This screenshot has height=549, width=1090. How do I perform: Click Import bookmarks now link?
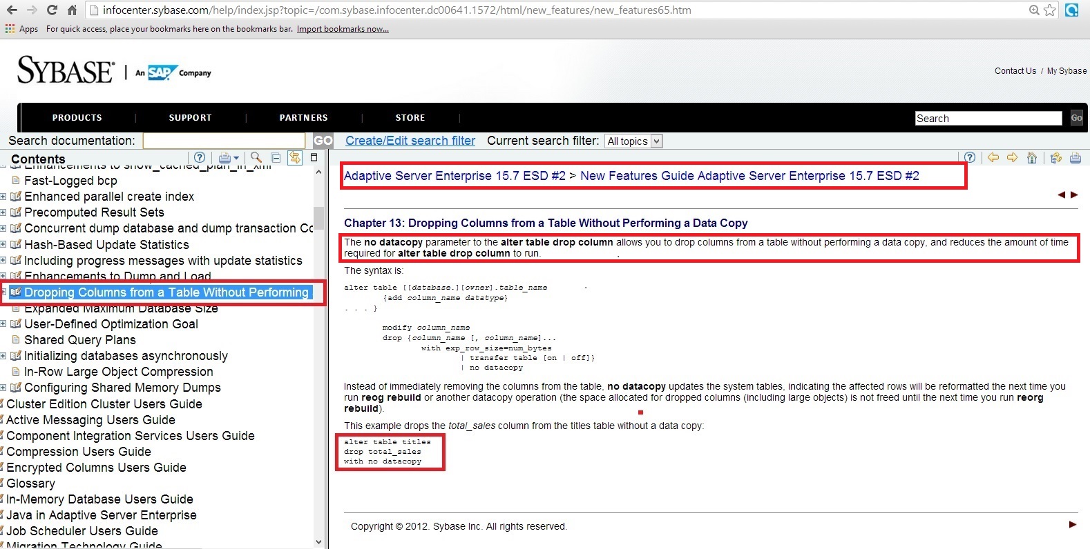click(x=343, y=29)
